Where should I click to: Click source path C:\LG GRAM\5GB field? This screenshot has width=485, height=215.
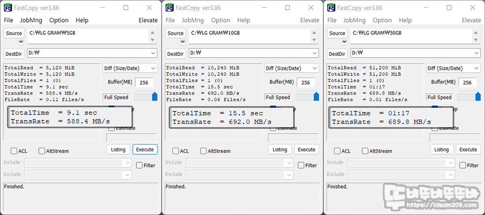(x=88, y=37)
